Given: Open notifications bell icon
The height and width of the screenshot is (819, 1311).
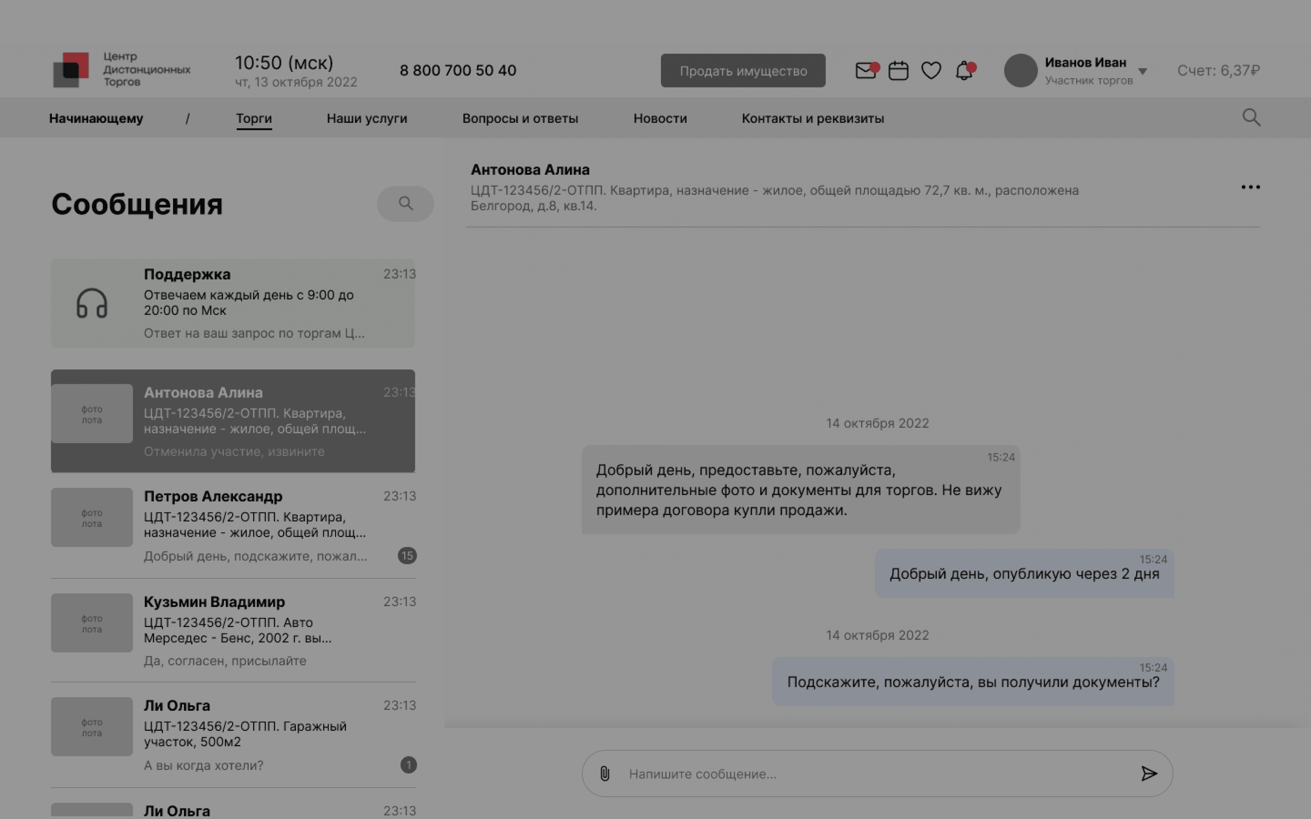Looking at the screenshot, I should click(x=964, y=71).
